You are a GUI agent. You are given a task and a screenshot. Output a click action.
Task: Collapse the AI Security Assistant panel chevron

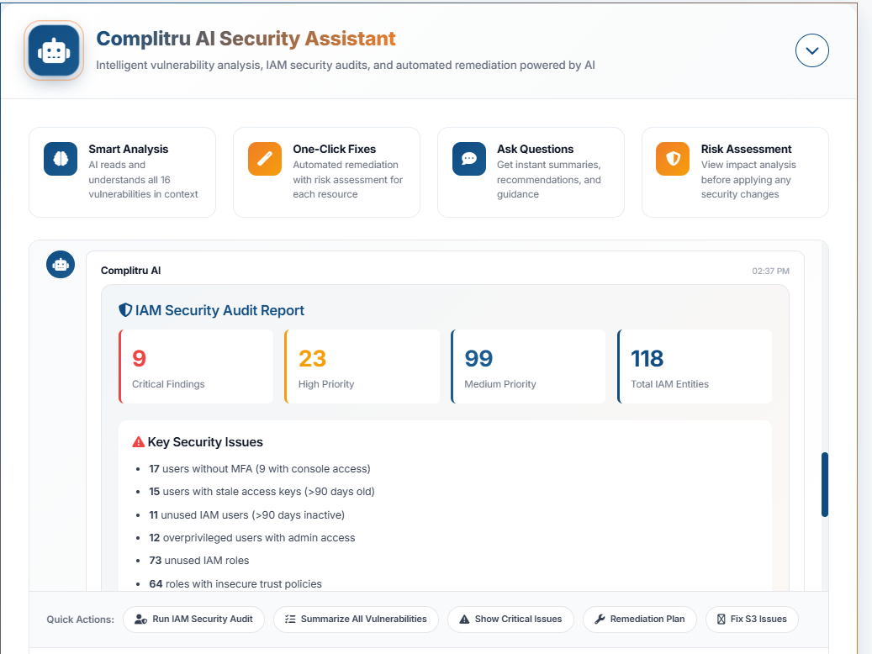tap(812, 50)
